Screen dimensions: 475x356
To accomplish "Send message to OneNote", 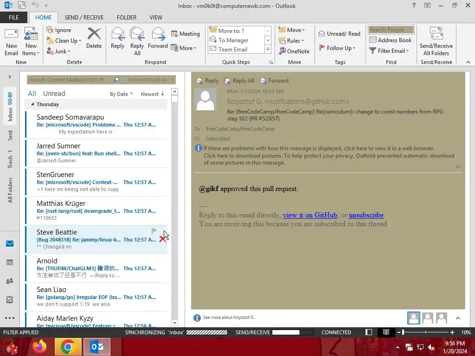I will click(294, 51).
